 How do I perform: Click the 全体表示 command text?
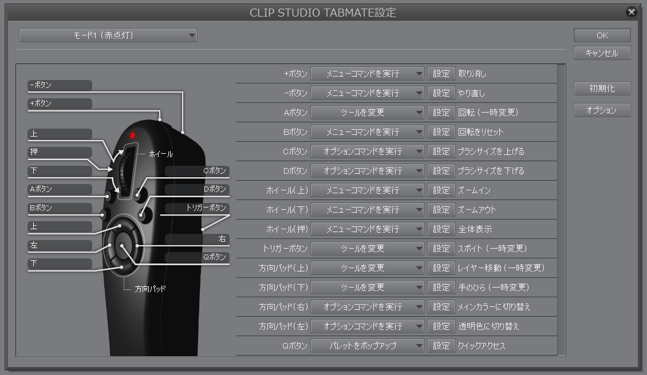point(475,229)
